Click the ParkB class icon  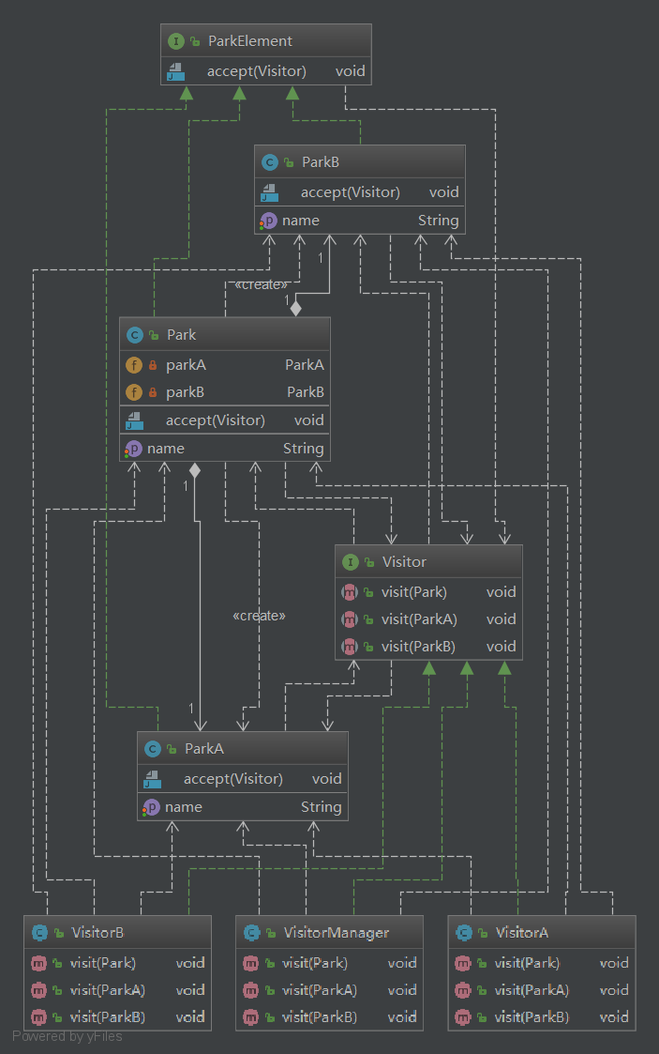coord(270,162)
